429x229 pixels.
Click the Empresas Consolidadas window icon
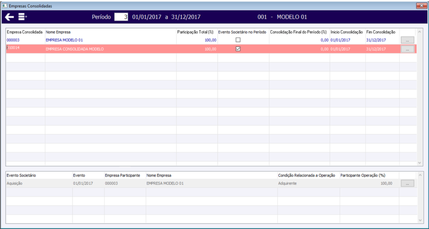coord(4,5)
